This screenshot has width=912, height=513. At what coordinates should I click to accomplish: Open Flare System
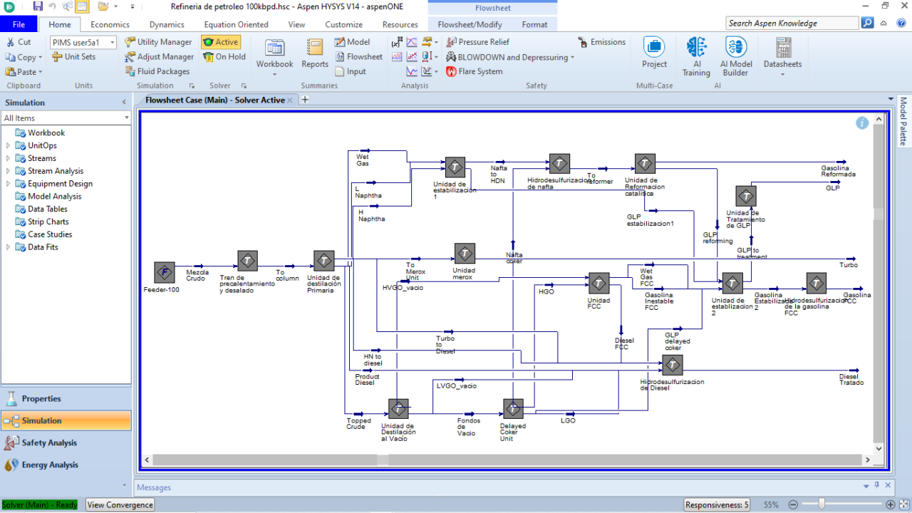(474, 71)
